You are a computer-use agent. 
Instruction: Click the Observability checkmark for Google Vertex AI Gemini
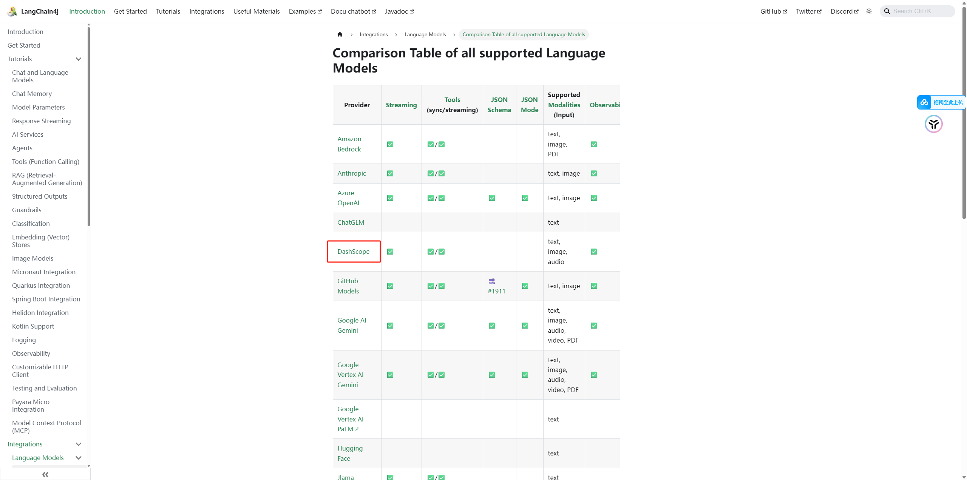point(594,375)
